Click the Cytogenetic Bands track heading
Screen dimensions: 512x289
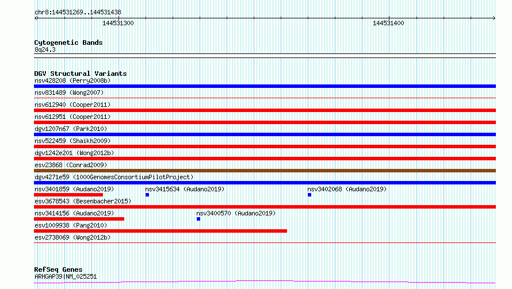68,43
